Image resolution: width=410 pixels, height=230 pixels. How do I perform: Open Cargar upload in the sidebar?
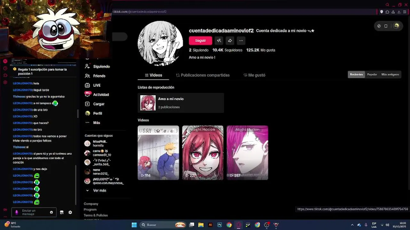pos(95,104)
